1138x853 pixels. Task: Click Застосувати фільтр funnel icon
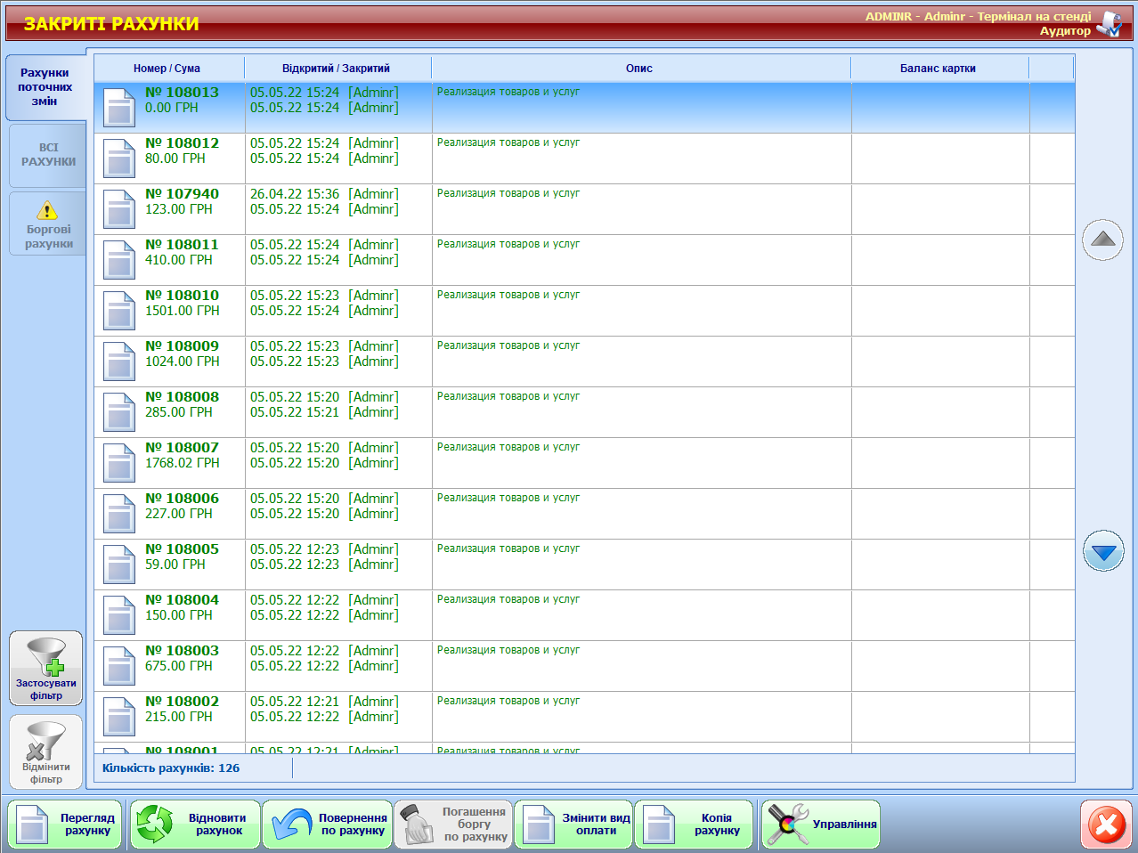click(46, 657)
